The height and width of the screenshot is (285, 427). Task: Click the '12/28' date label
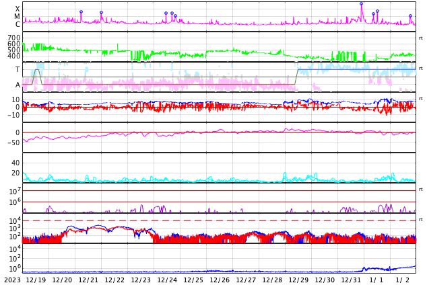pos(272,280)
